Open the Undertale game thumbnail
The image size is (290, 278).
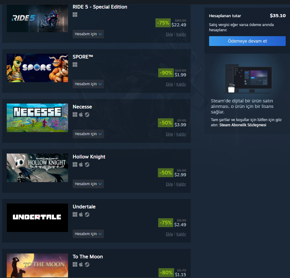point(37,218)
